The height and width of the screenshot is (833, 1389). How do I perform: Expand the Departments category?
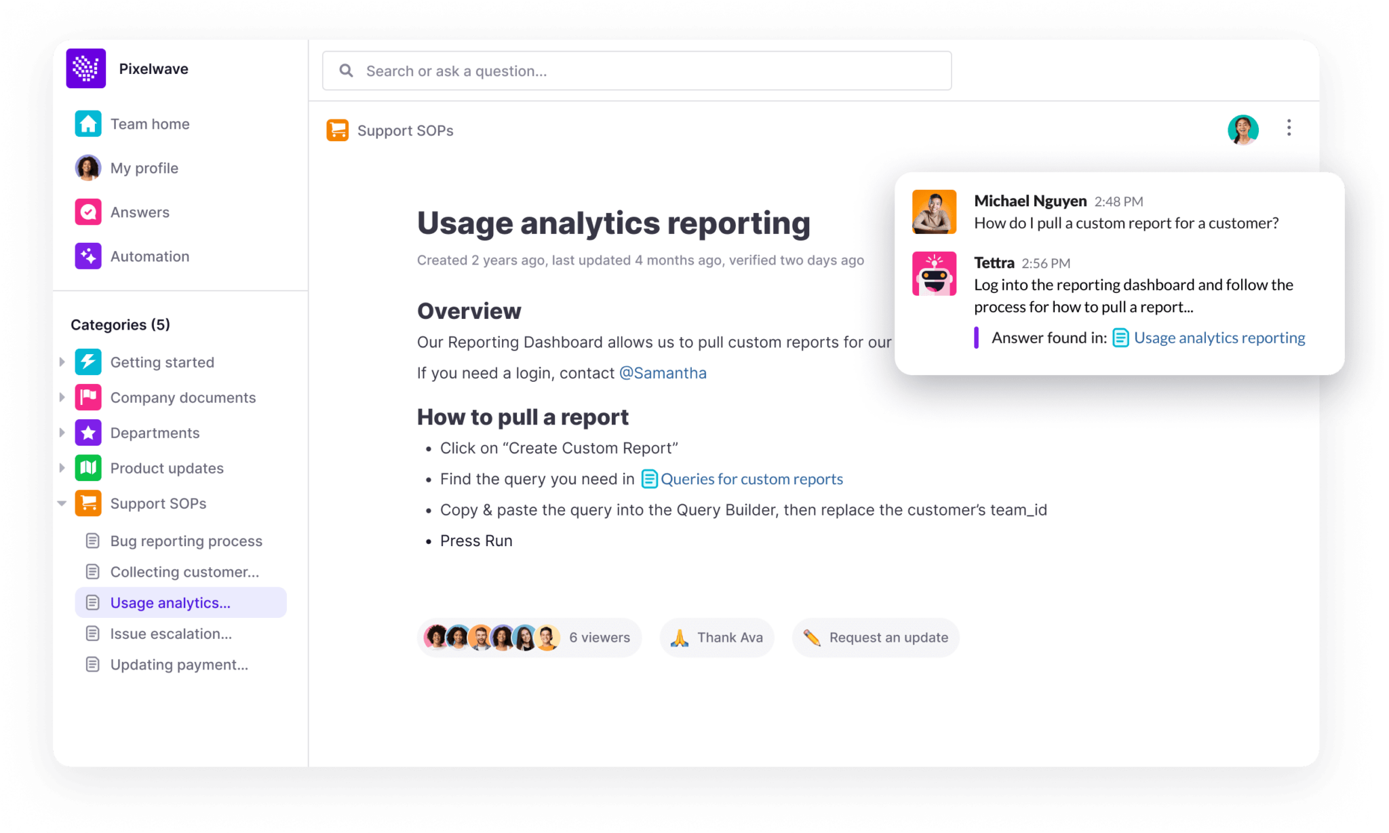62,432
